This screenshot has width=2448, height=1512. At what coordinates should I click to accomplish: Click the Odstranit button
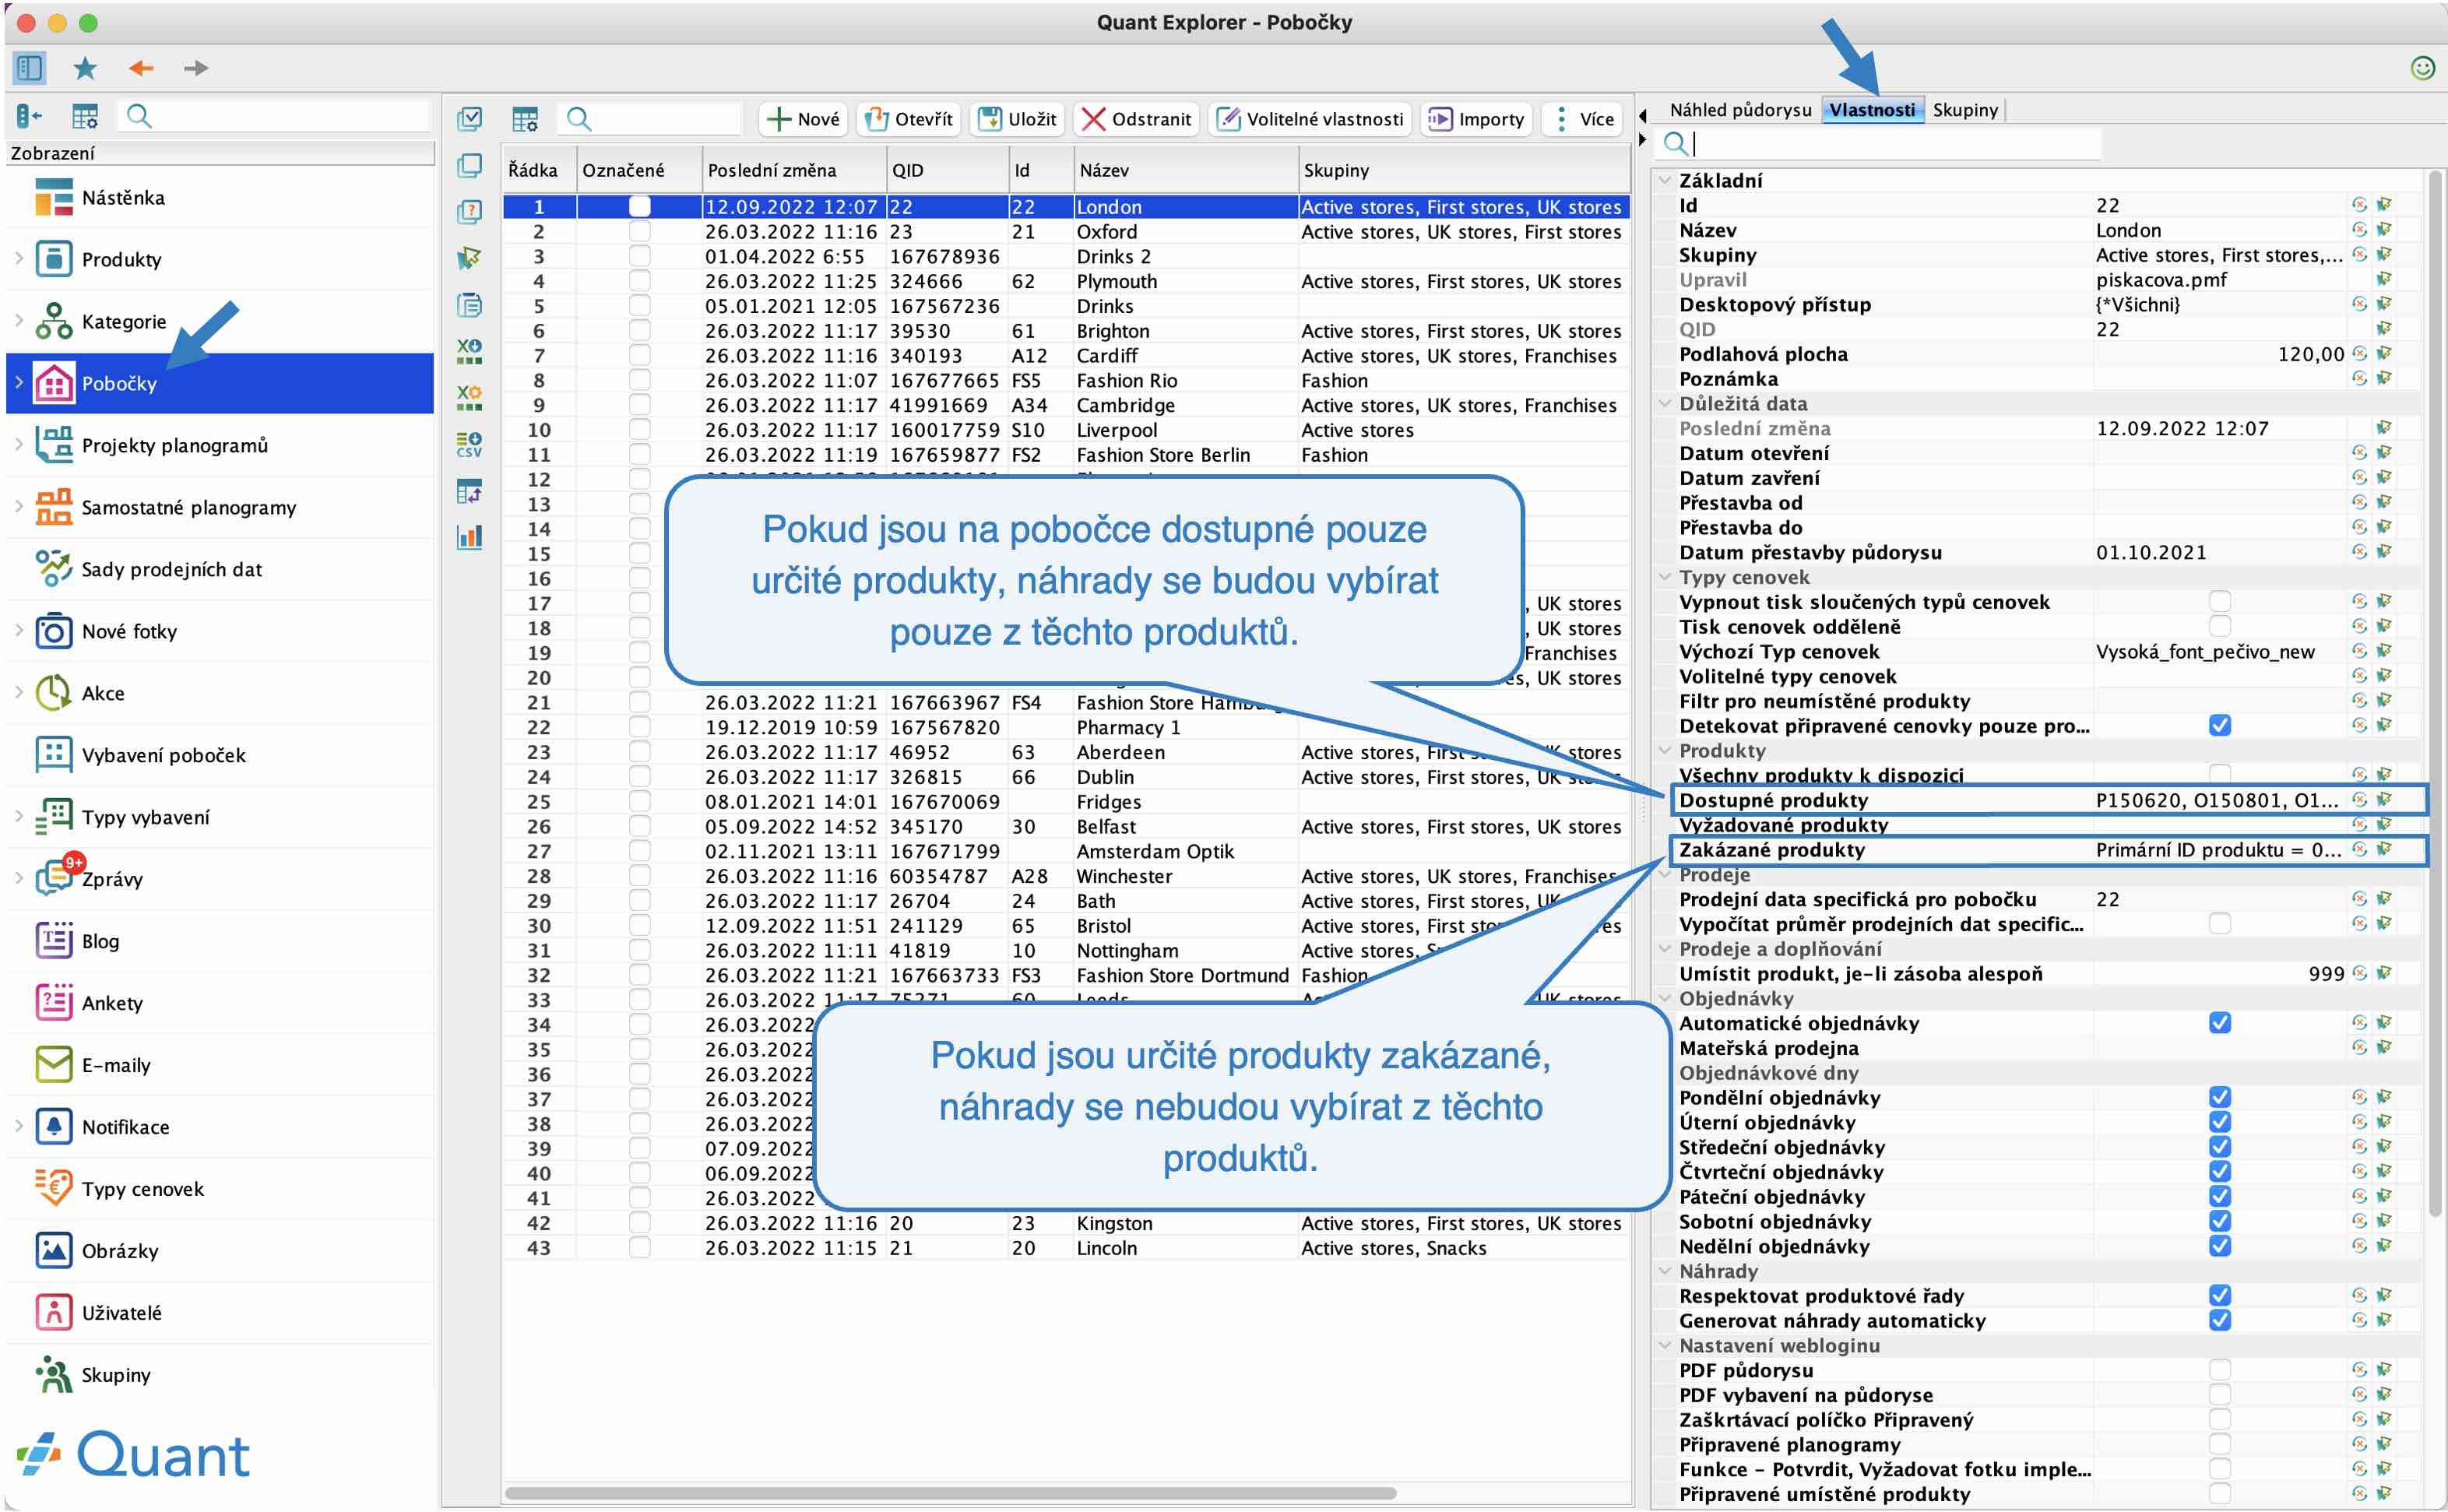(x=1137, y=119)
